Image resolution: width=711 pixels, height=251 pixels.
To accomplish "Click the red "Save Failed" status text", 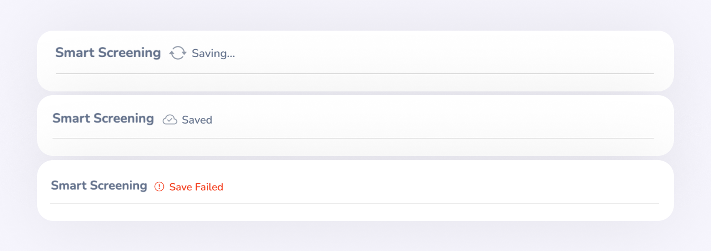I will 196,187.
